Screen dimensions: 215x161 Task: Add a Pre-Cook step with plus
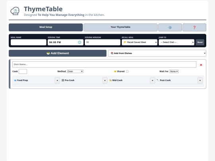[x=105, y=80]
